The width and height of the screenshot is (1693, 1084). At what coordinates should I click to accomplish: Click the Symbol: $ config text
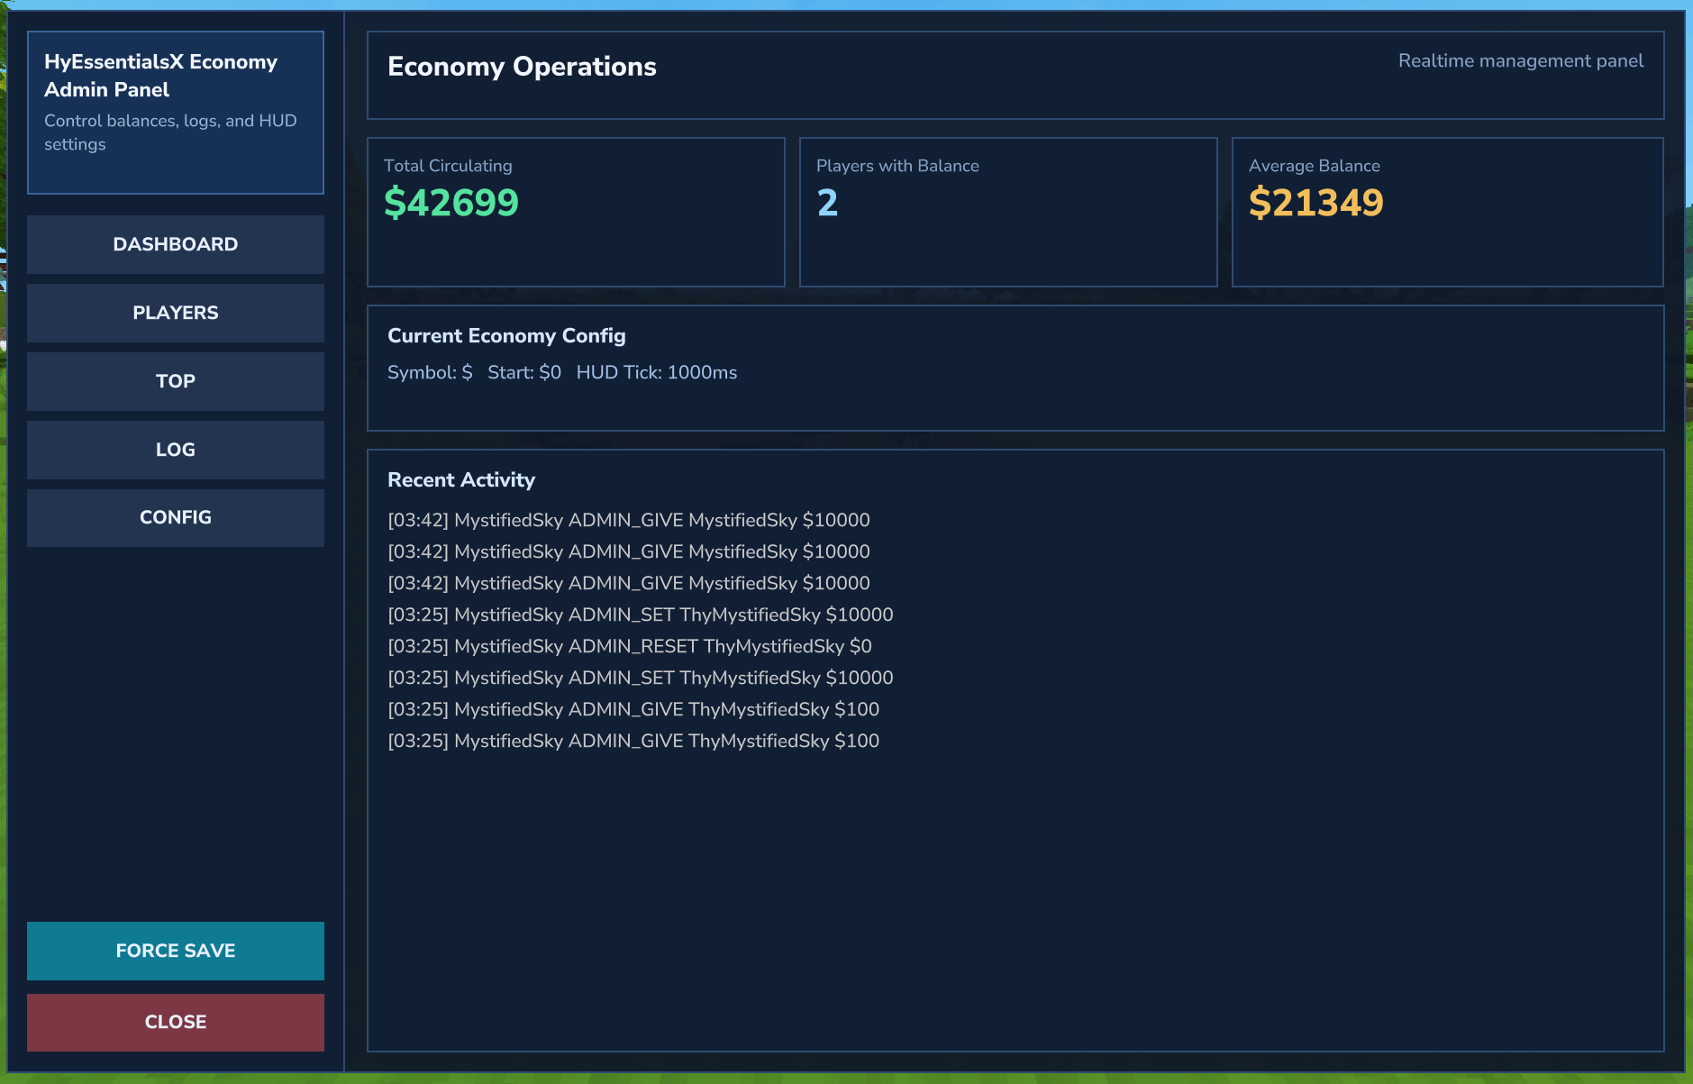[x=430, y=373]
